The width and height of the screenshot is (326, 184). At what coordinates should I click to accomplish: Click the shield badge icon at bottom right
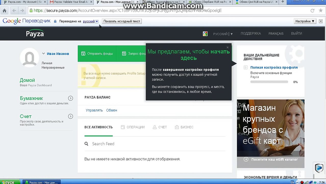[x=319, y=168]
